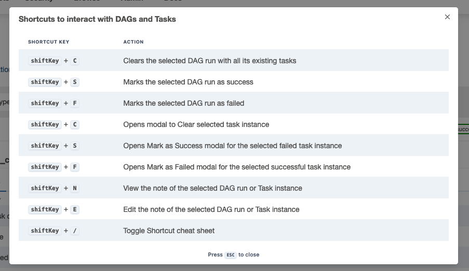Click the Toggle Shortcut cheat sheet description

click(169, 231)
